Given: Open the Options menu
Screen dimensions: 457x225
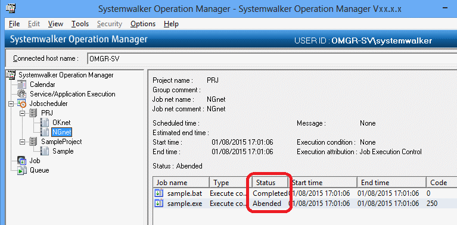Looking at the screenshot, I should [x=143, y=24].
